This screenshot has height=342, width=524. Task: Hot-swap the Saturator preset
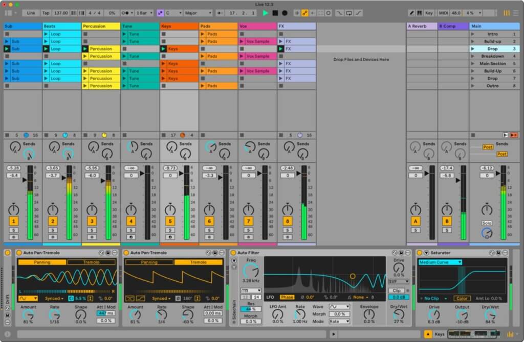pyautogui.click(x=492, y=253)
